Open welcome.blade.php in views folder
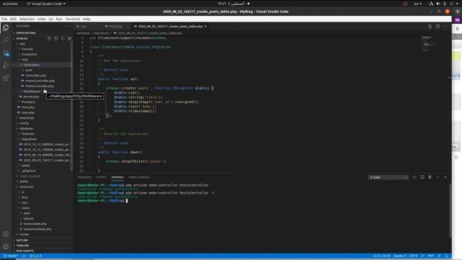This screenshot has height=260, width=462. point(37,229)
